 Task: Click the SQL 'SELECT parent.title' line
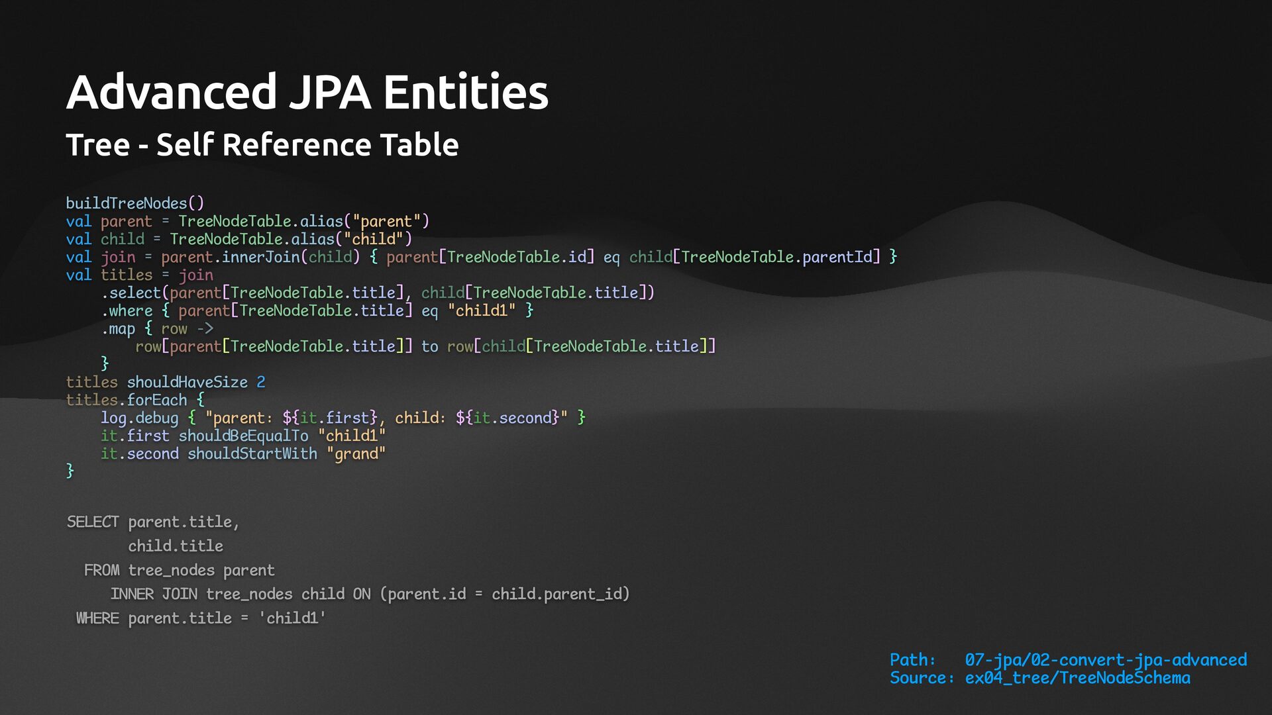(152, 522)
